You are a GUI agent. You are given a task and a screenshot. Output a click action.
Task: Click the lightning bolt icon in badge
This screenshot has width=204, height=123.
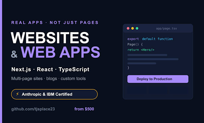click(17, 94)
